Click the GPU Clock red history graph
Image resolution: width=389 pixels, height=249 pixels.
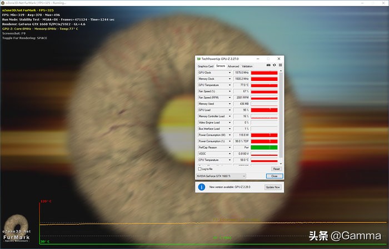[264, 73]
